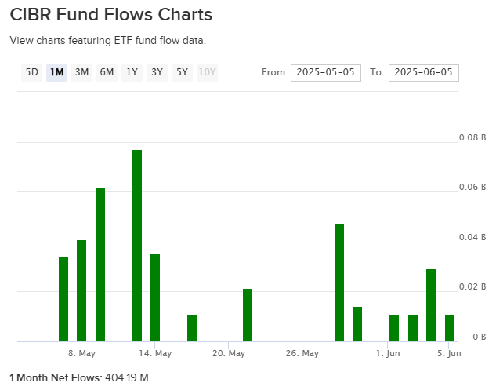Click the green bar above 14. May
The width and height of the screenshot is (496, 390).
click(x=155, y=298)
